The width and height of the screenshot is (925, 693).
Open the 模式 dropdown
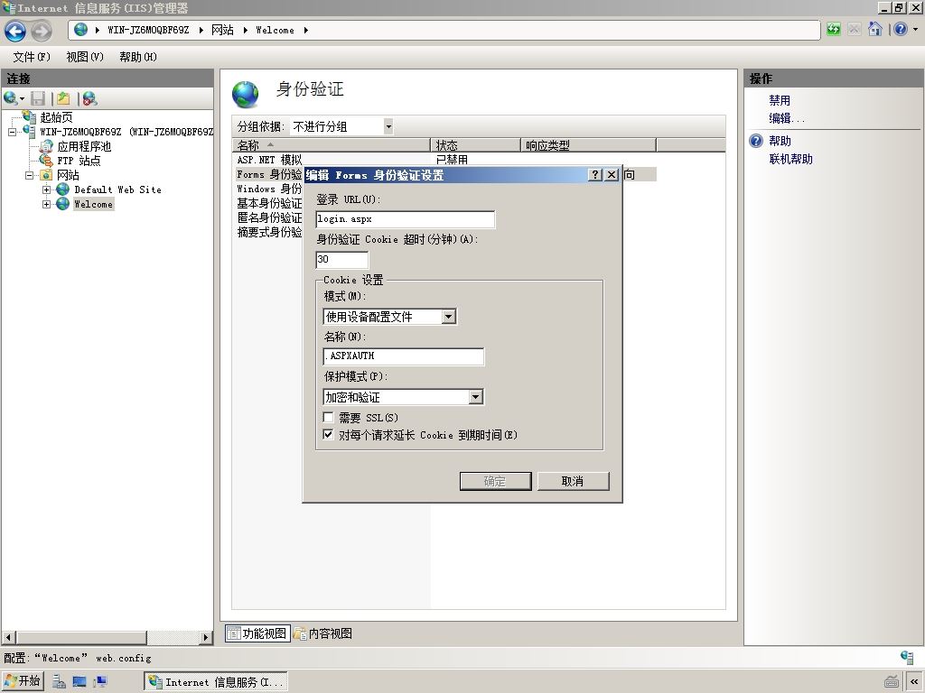(448, 317)
